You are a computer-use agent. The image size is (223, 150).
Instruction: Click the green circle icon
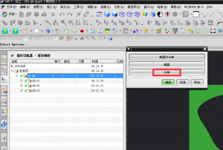click(198, 31)
